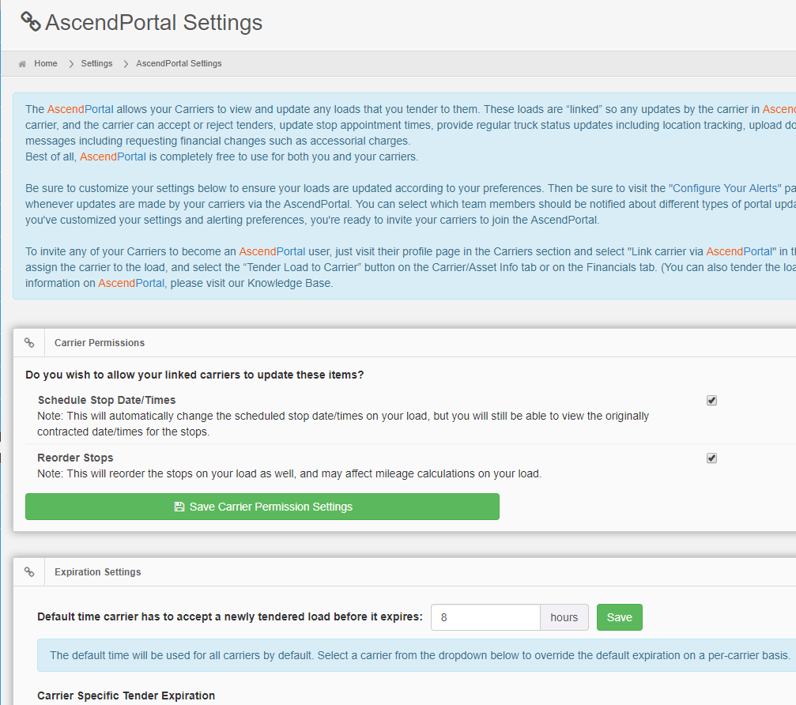Screen dimensions: 796x705
Task: Disable the Reorder Stops permission checkbox
Action: pyautogui.click(x=711, y=458)
